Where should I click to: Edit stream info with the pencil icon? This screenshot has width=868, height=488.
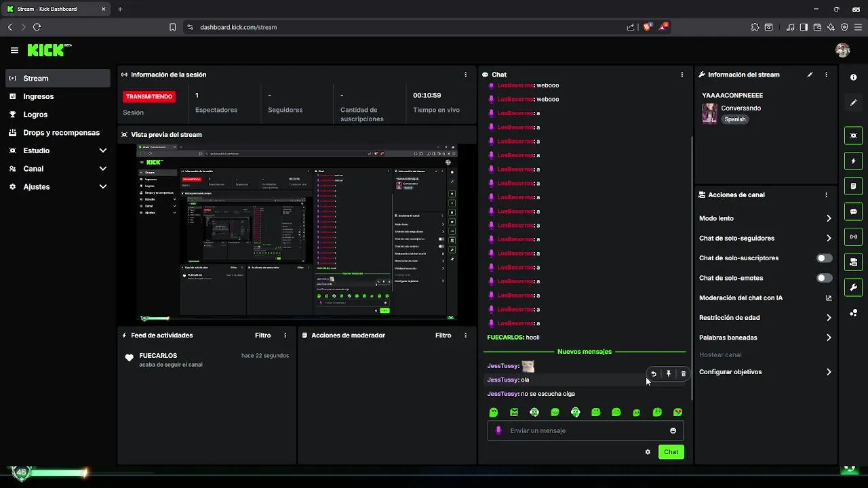pos(810,75)
